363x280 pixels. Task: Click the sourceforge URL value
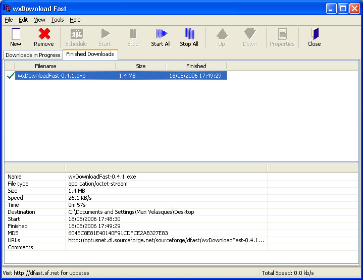coord(166,240)
